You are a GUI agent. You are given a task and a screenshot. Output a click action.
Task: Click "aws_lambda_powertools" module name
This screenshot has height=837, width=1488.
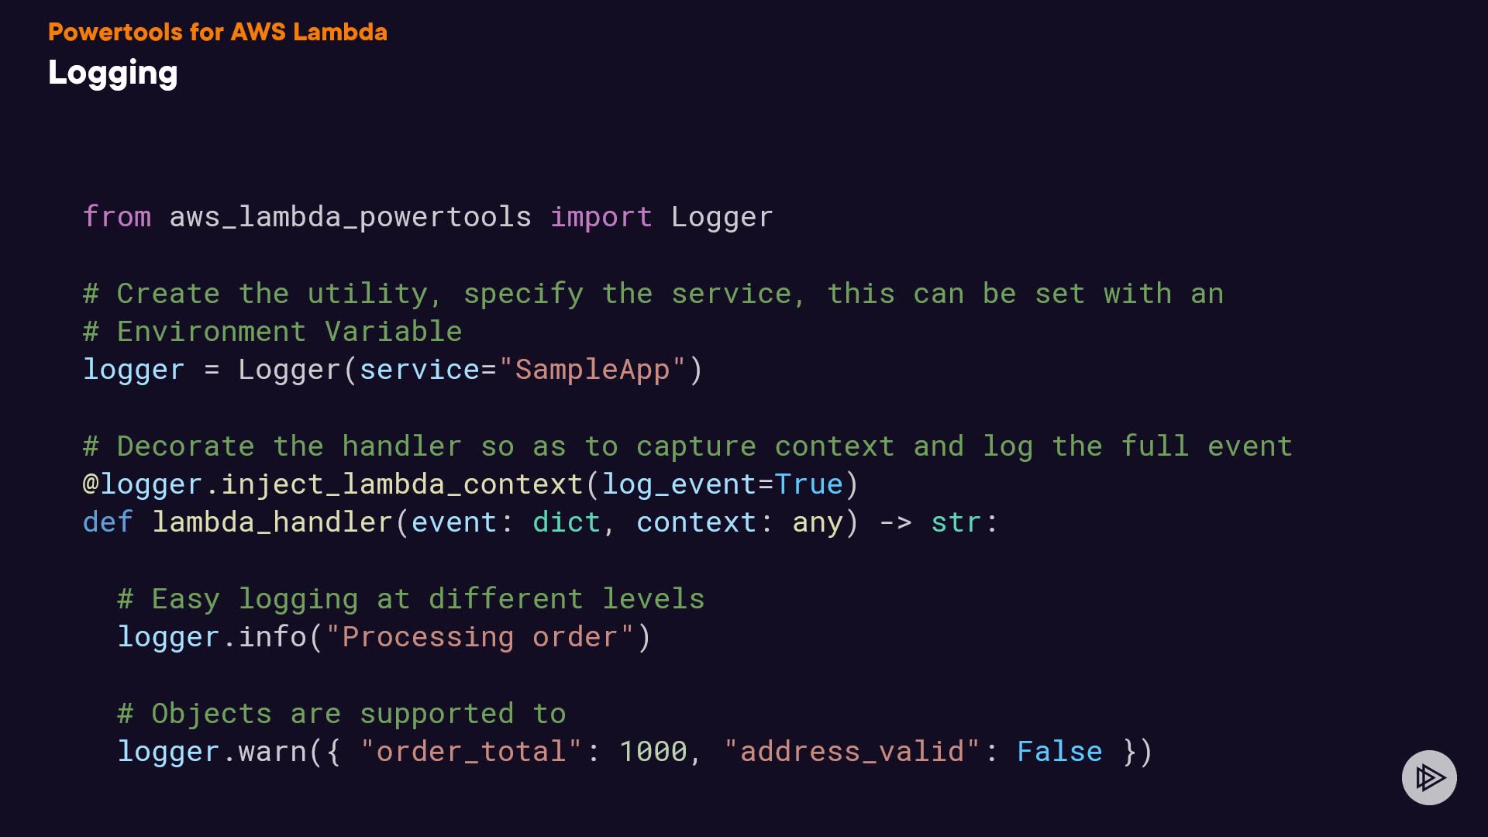[x=350, y=217]
